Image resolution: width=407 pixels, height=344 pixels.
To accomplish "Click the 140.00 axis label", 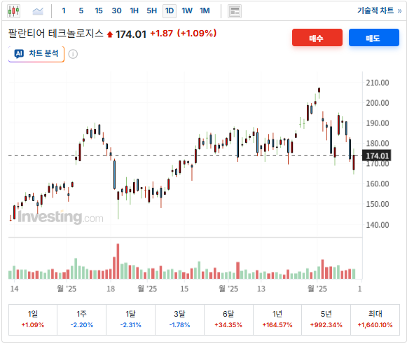I will click(378, 225).
